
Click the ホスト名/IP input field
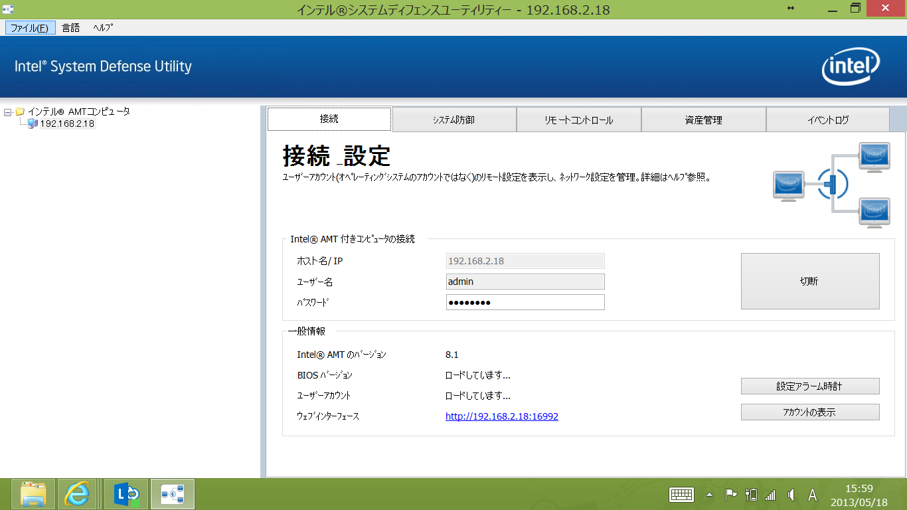525,261
